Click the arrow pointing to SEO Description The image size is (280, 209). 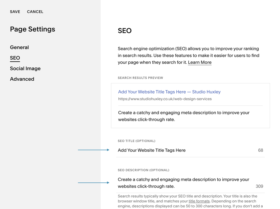pos(94,183)
